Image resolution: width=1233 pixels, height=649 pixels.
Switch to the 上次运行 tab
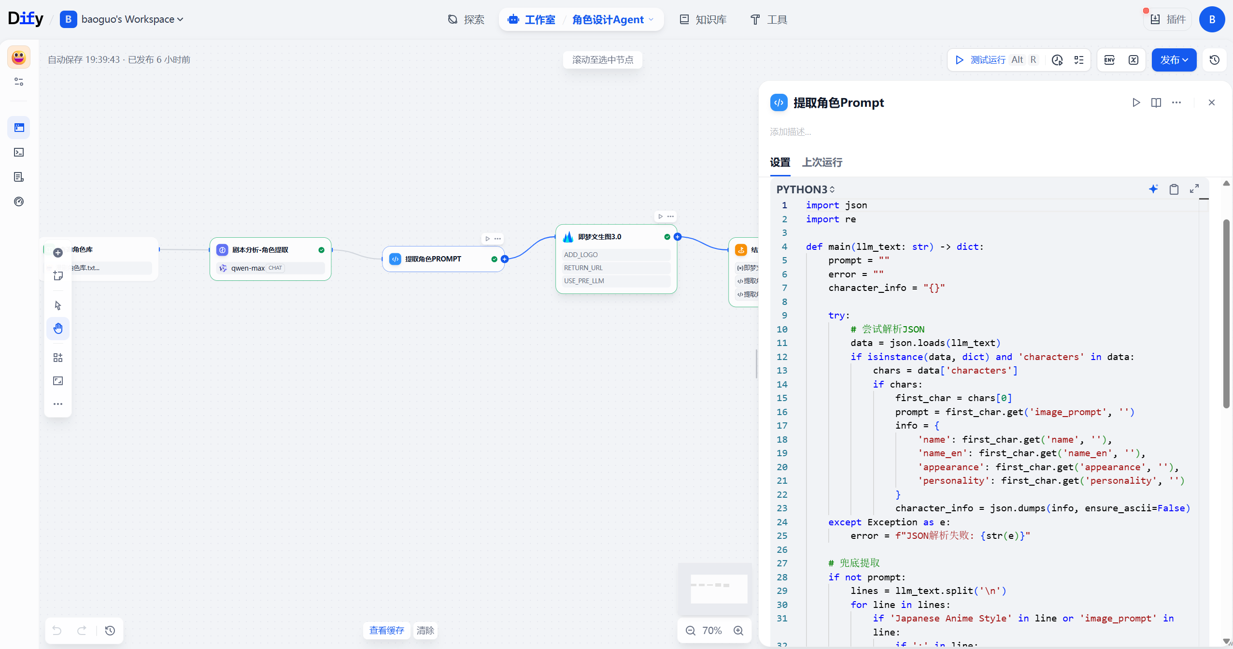822,162
